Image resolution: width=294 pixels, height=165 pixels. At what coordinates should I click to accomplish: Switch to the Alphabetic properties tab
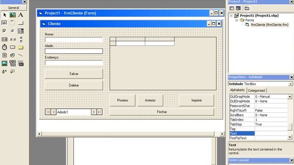(237, 90)
